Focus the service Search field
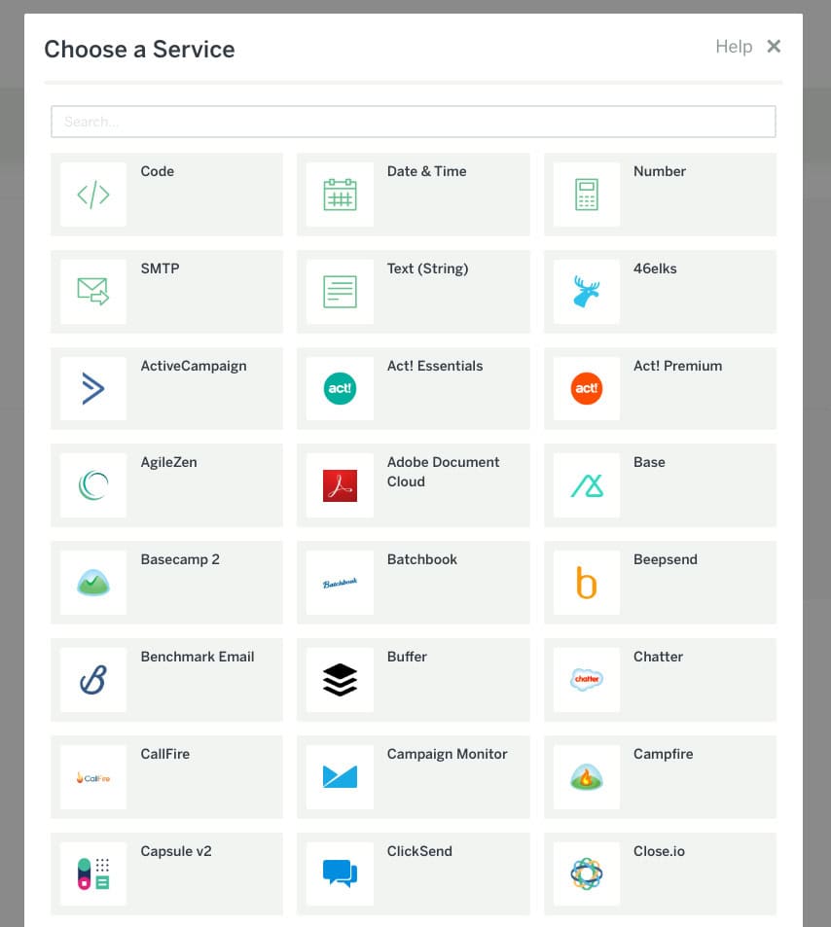 point(414,122)
